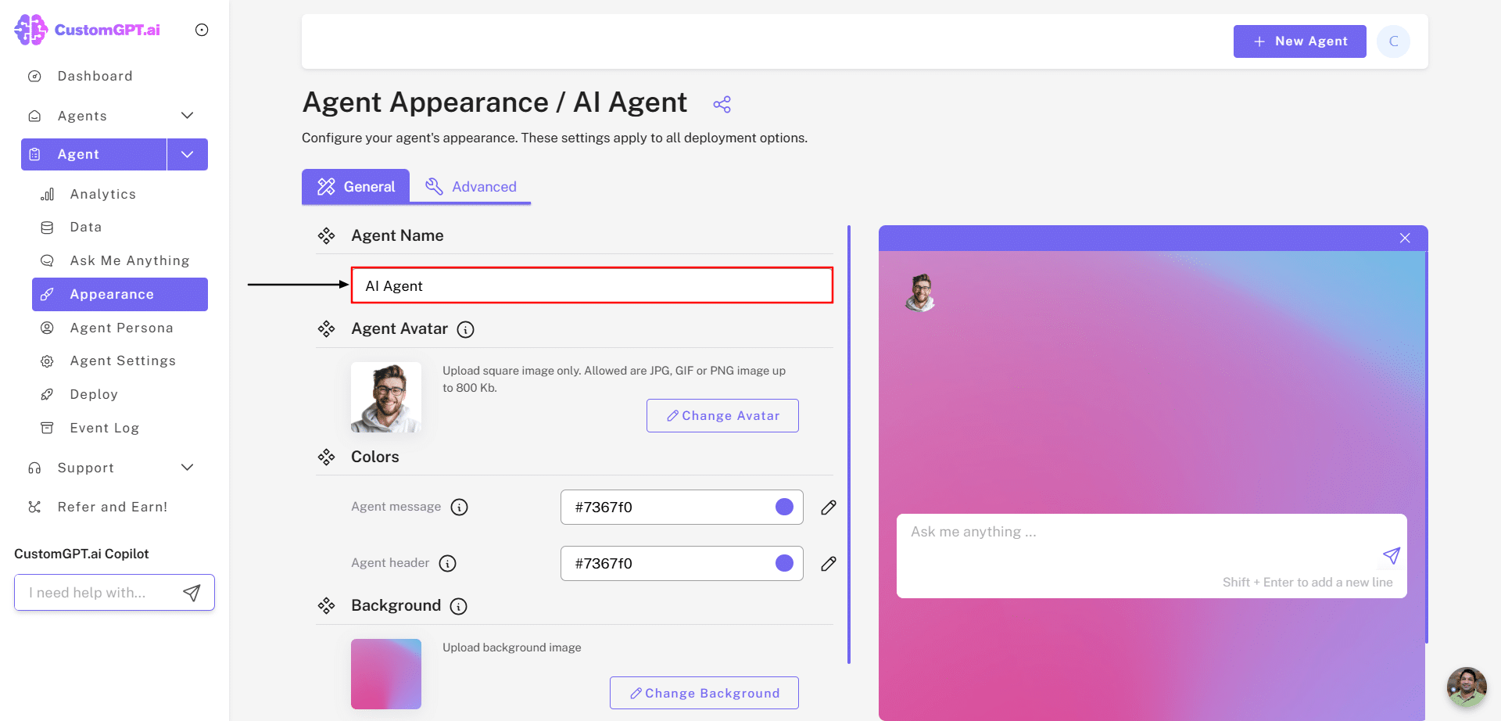
Task: Send the chat preview message via paper plane
Action: coord(1391,556)
